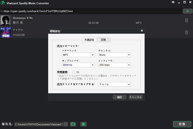This screenshot has width=193, height=129.
Task: Maximize the Viwizard window
Action: tap(185, 2)
